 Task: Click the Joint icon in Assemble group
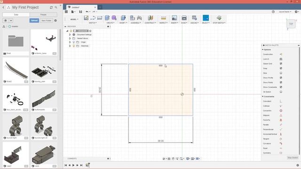139,18
